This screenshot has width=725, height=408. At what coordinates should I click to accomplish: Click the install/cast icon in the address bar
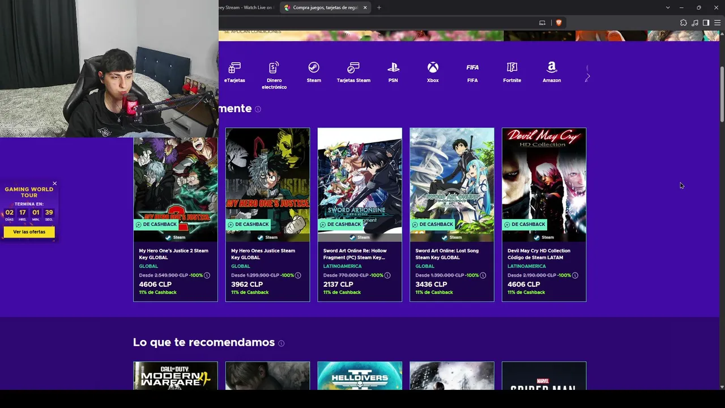(542, 23)
